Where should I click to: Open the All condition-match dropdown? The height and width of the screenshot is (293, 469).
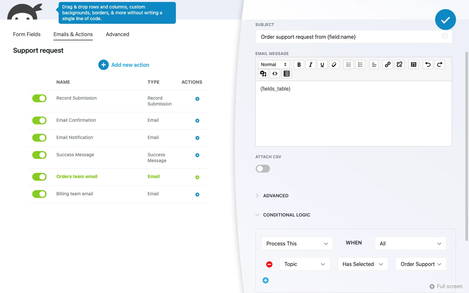(411, 244)
